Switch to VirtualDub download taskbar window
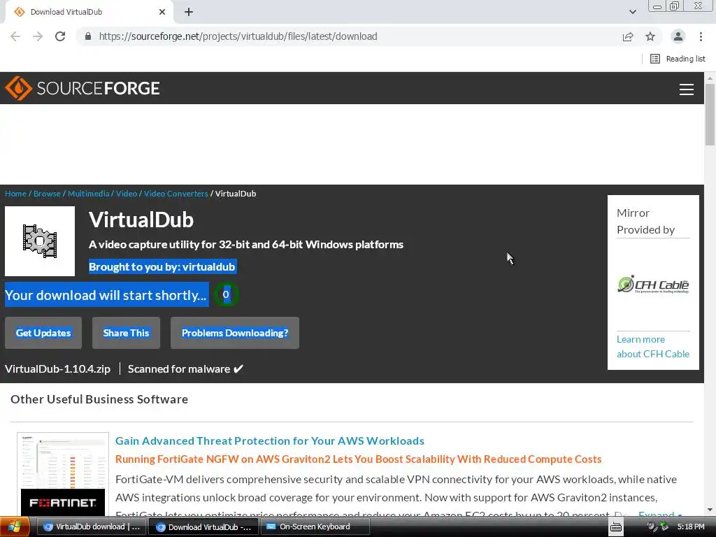 (92, 527)
